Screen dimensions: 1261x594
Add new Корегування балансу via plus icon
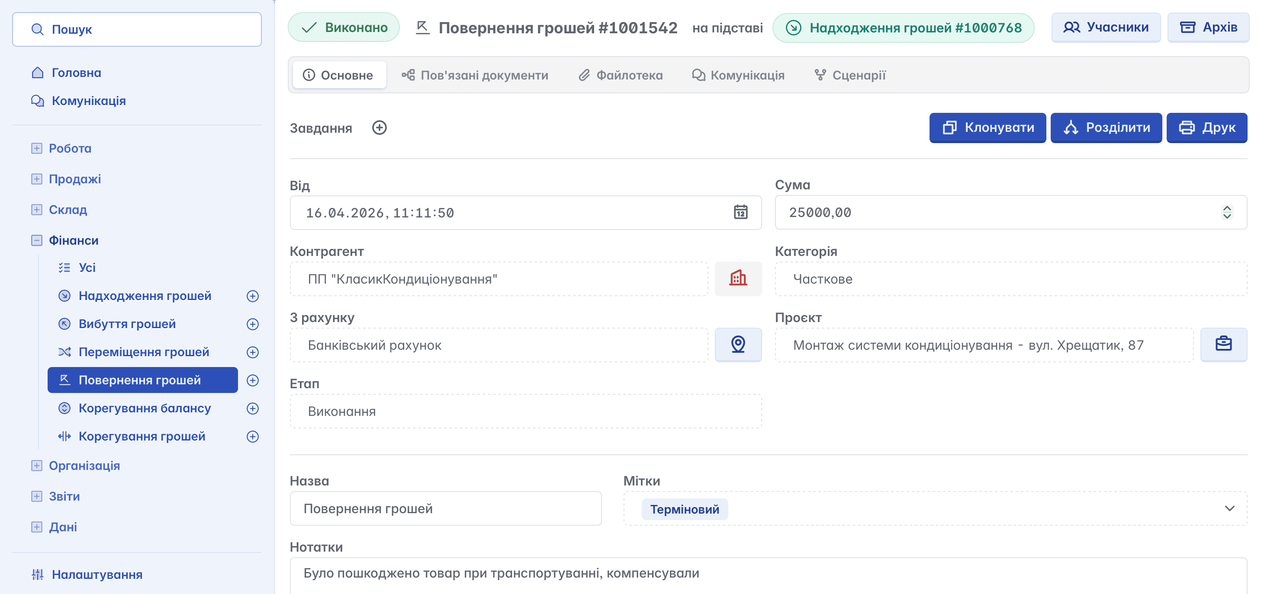tap(253, 408)
